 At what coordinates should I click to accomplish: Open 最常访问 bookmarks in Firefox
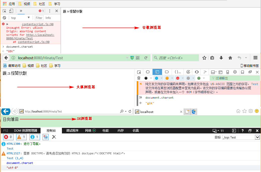[x=12, y=66]
